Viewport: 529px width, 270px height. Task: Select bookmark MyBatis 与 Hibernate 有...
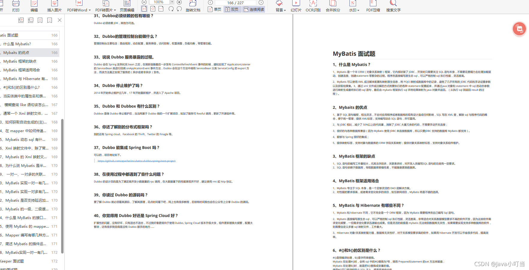tap(30, 79)
